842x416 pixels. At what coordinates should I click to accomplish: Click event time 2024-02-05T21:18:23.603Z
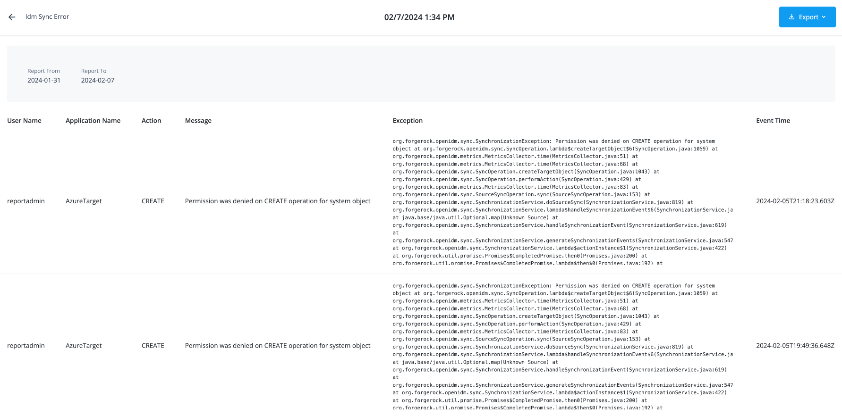tap(795, 201)
